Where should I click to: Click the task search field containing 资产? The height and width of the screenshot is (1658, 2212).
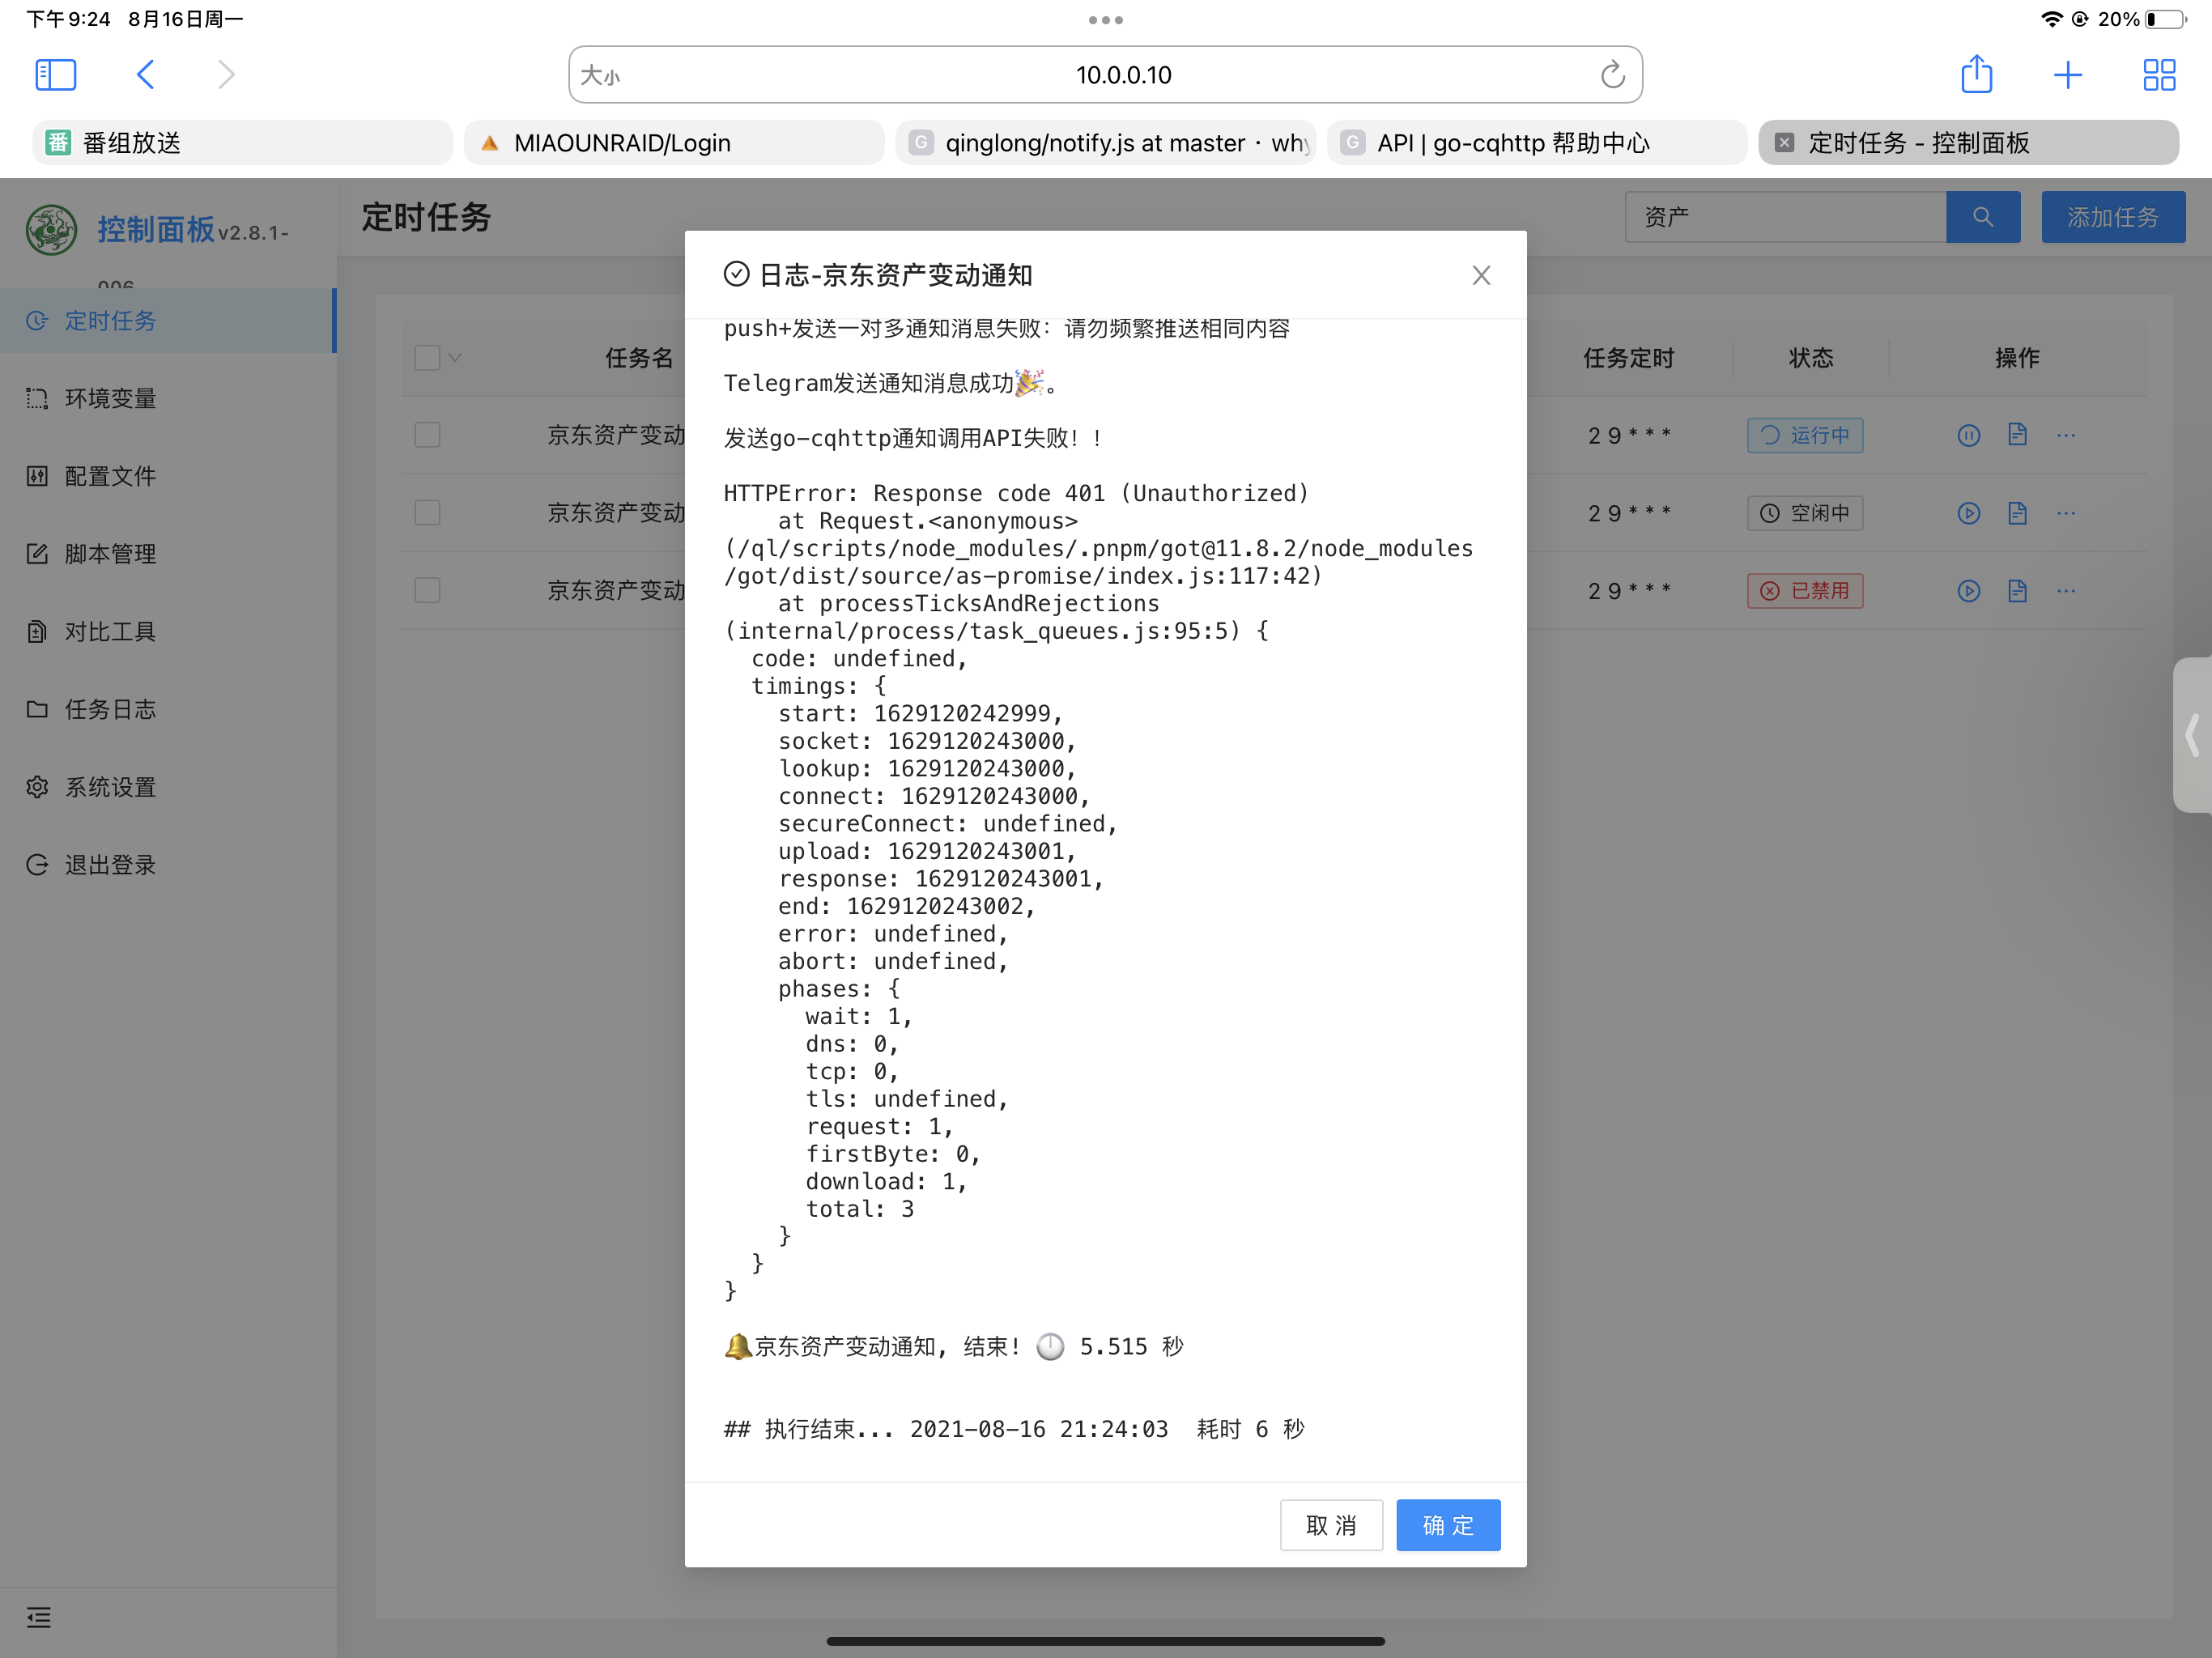coord(1785,217)
